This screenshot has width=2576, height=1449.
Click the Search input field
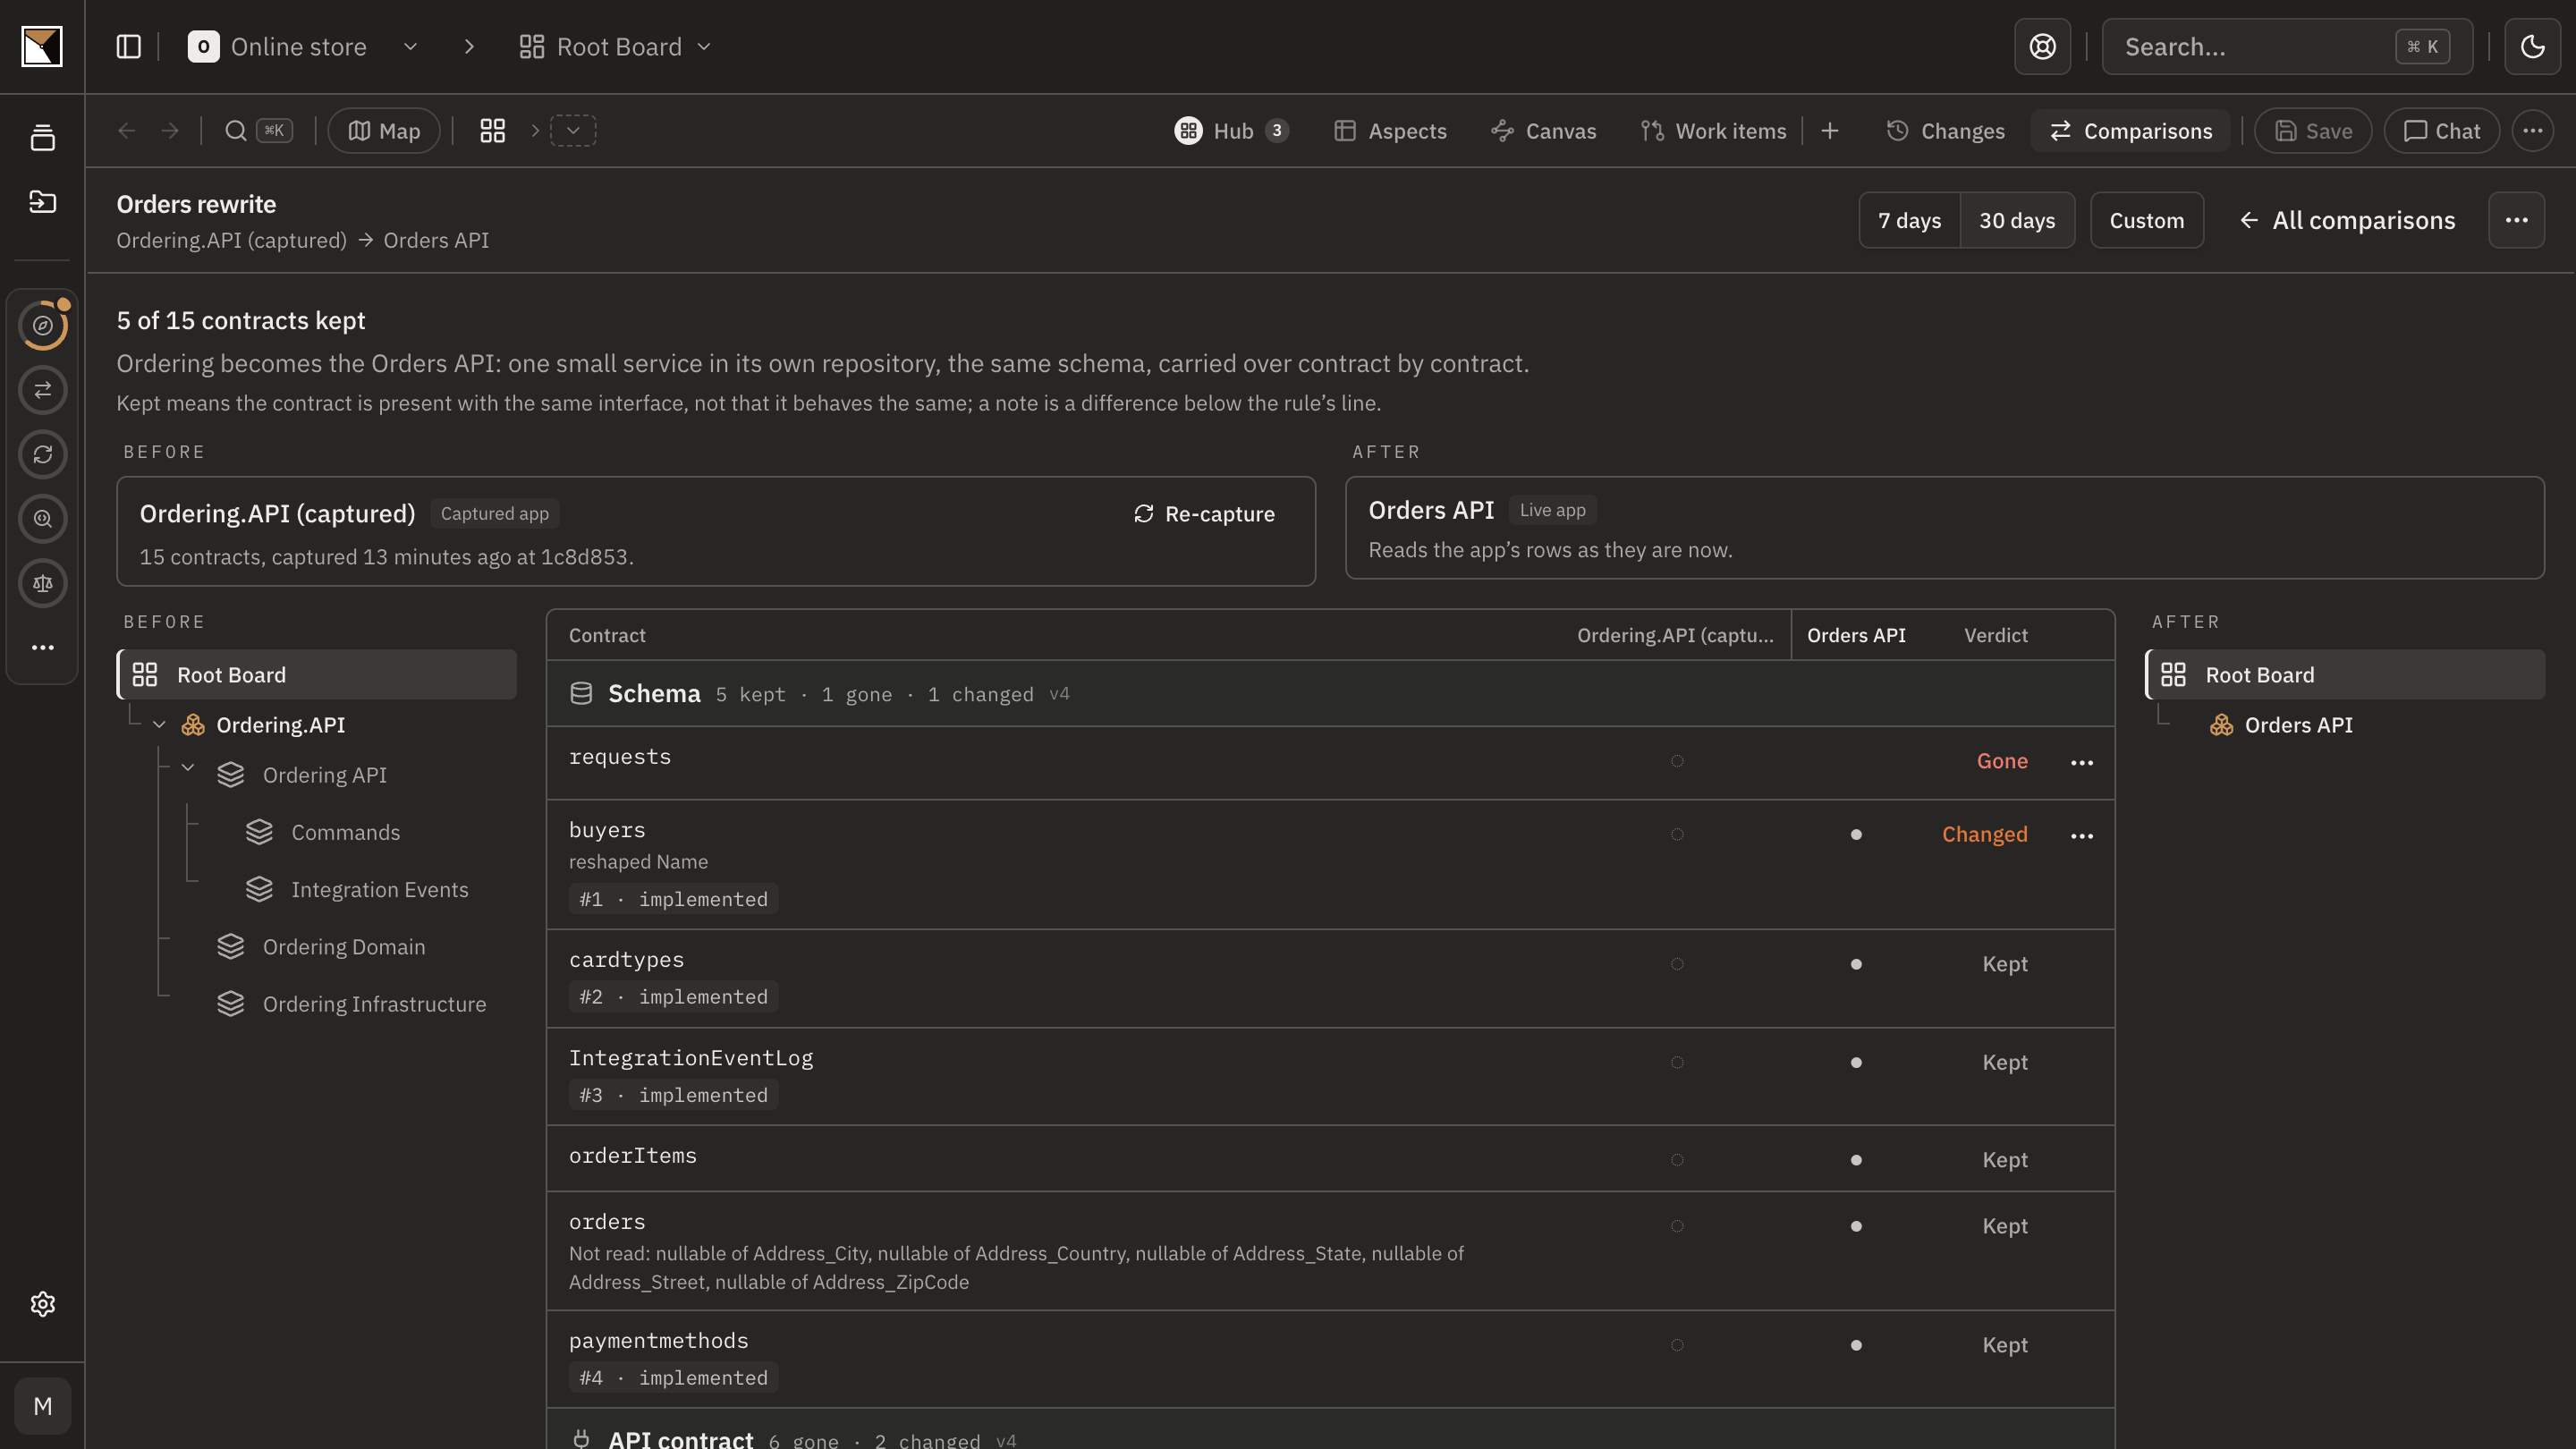[x=2287, y=47]
